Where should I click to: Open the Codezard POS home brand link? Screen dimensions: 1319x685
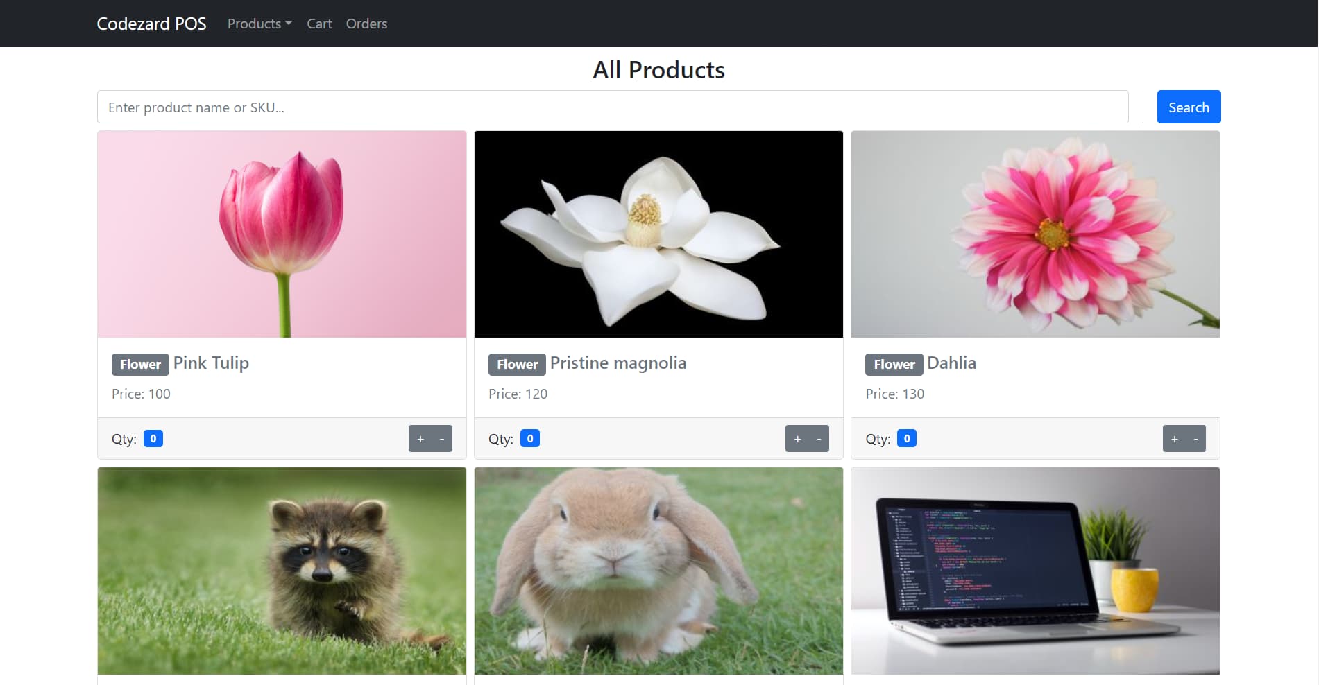click(x=151, y=24)
